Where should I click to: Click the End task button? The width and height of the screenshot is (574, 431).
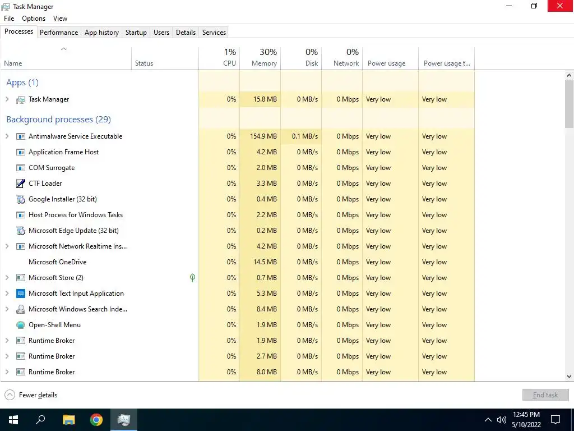(545, 395)
